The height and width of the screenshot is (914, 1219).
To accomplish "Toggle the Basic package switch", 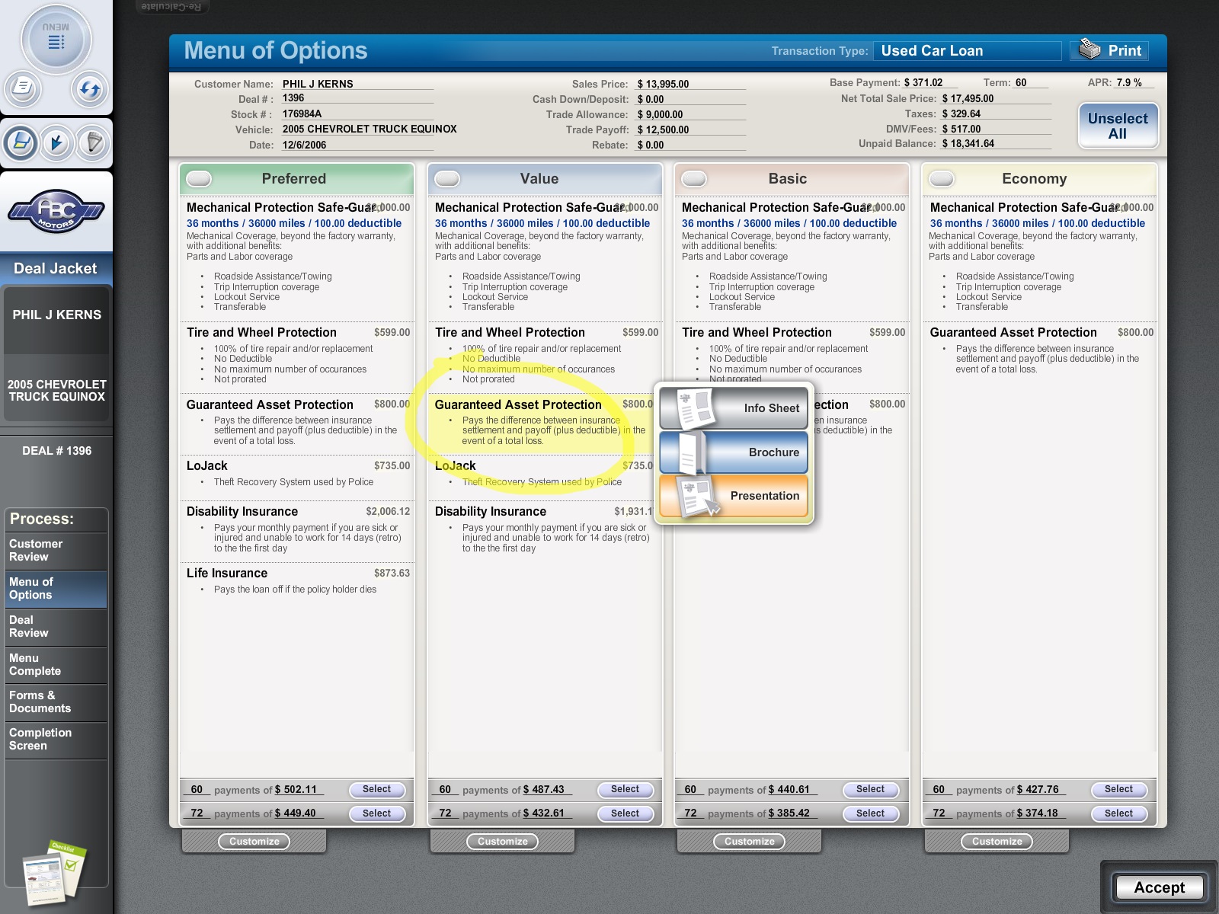I will pyautogui.click(x=694, y=179).
